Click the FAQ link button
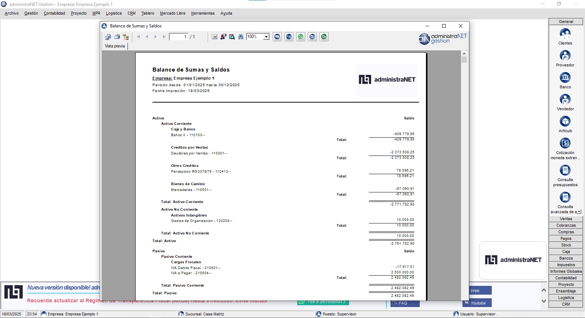585x318 pixels. pyautogui.click(x=405, y=303)
